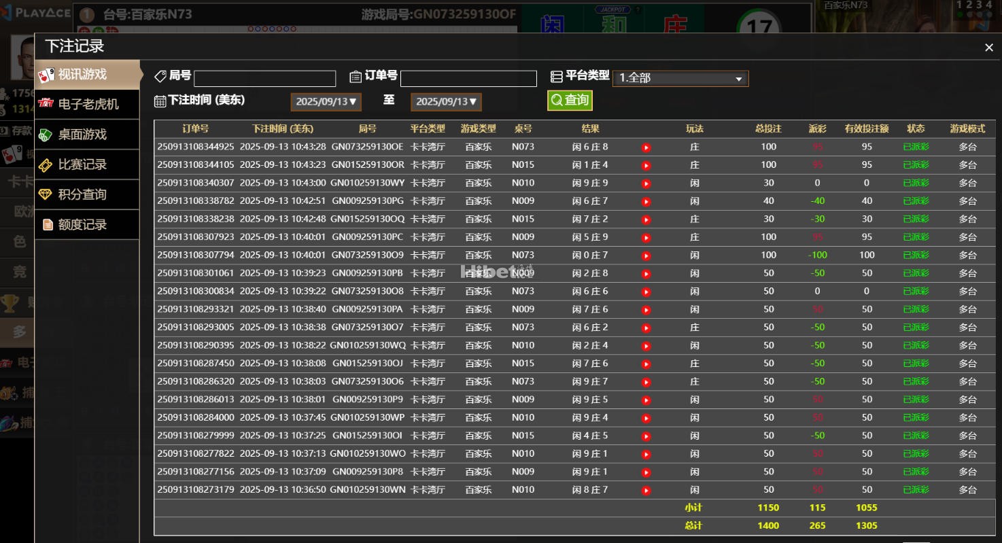View replay of round GN015259130OI

click(646, 436)
